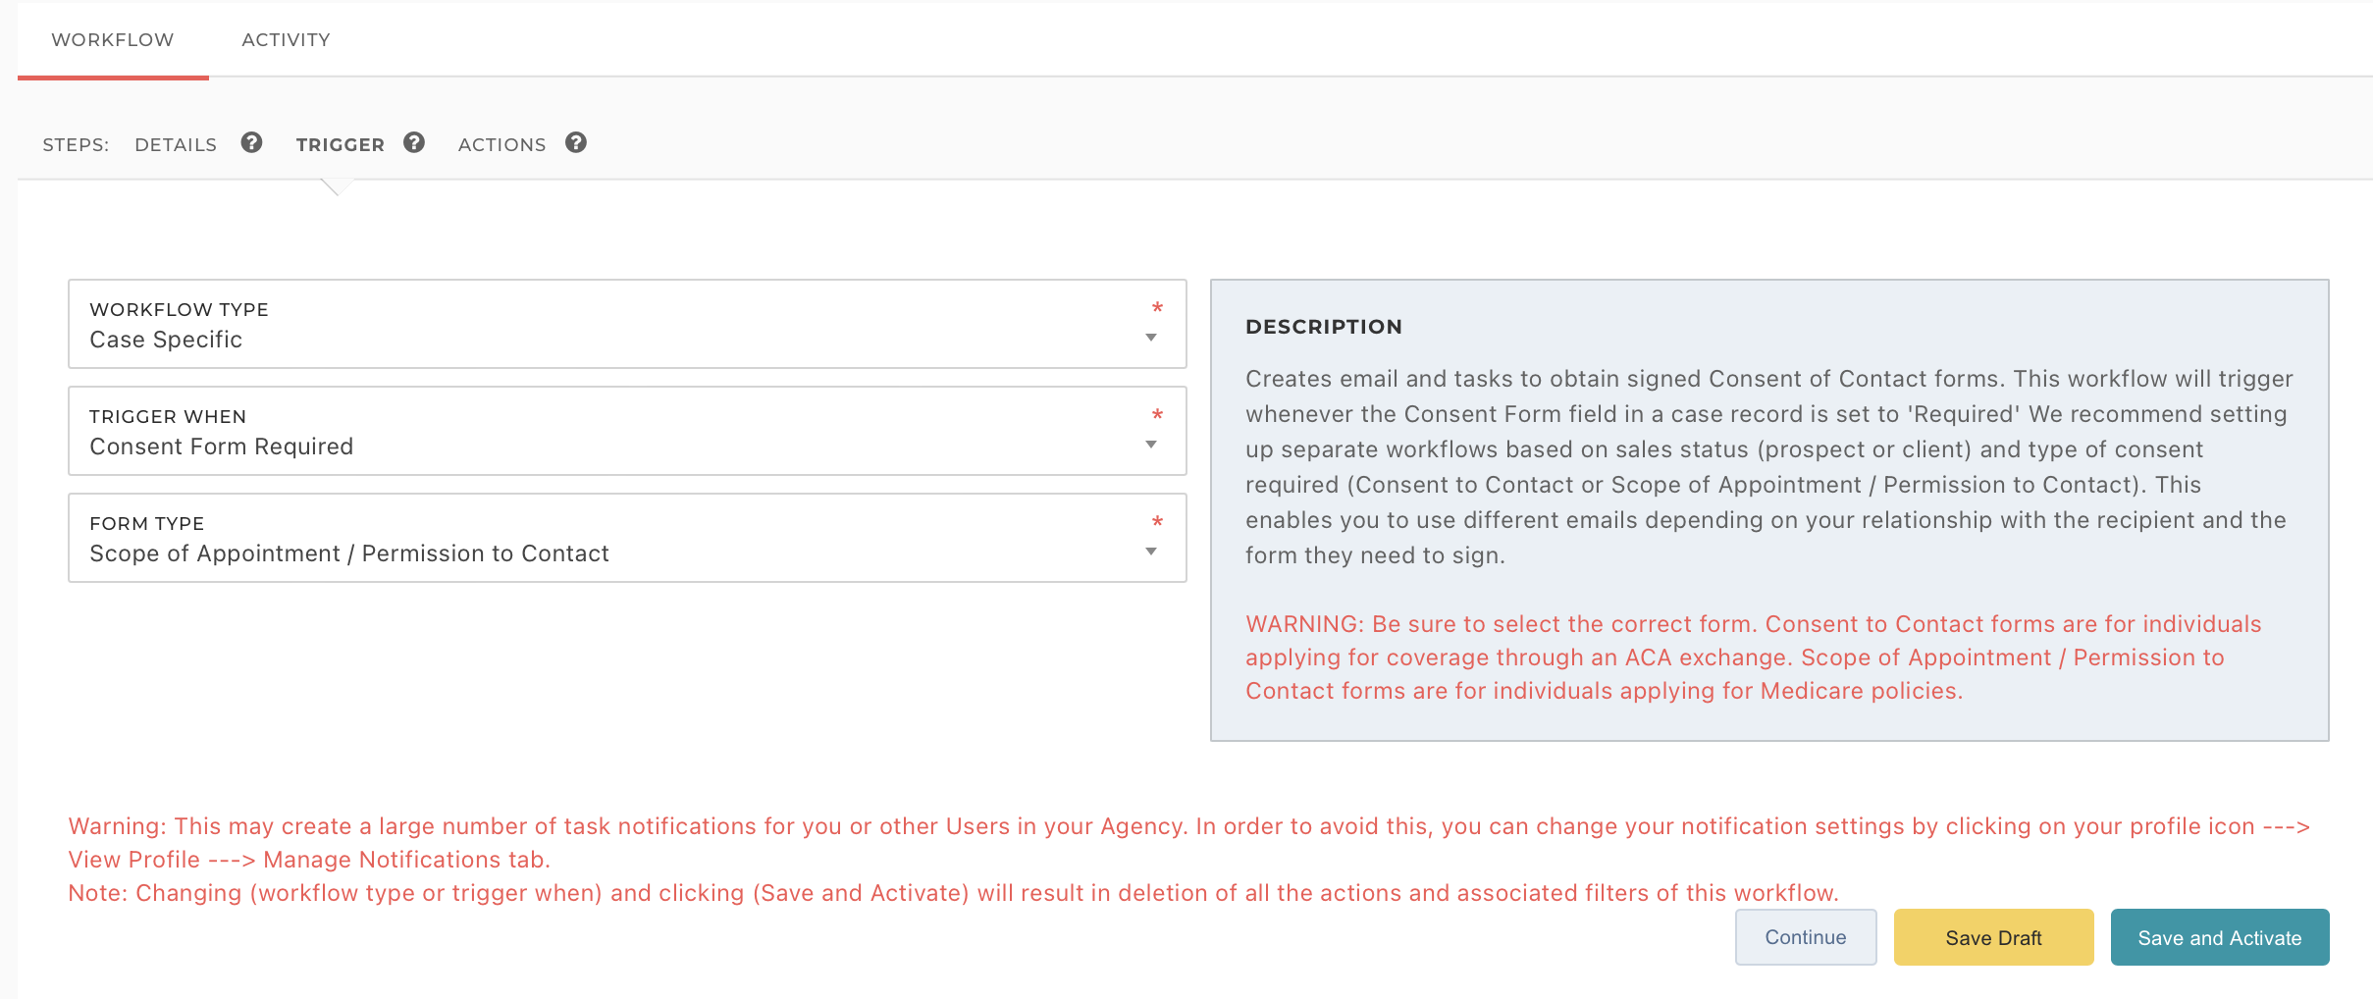Select the Workflow tab
This screenshot has height=999, width=2373.
pos(113,40)
